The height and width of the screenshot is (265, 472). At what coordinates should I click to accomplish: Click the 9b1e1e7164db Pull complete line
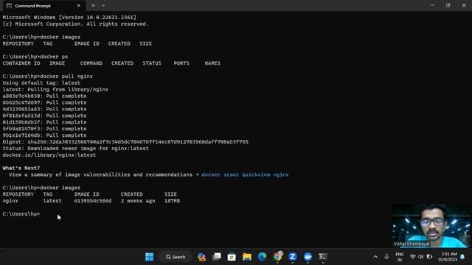pos(44,135)
